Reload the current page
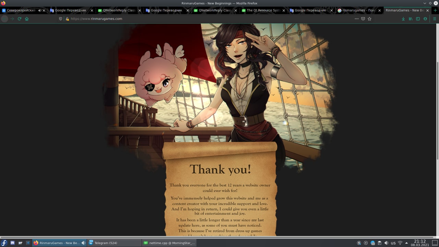The image size is (439, 247). [x=20, y=19]
